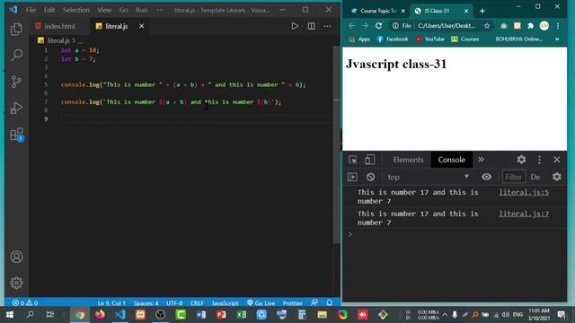Change the CRLF end-of-line sequence

[x=197, y=303]
